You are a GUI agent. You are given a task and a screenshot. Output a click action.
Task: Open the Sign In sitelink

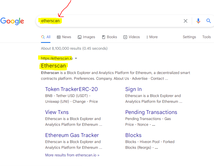133,89
